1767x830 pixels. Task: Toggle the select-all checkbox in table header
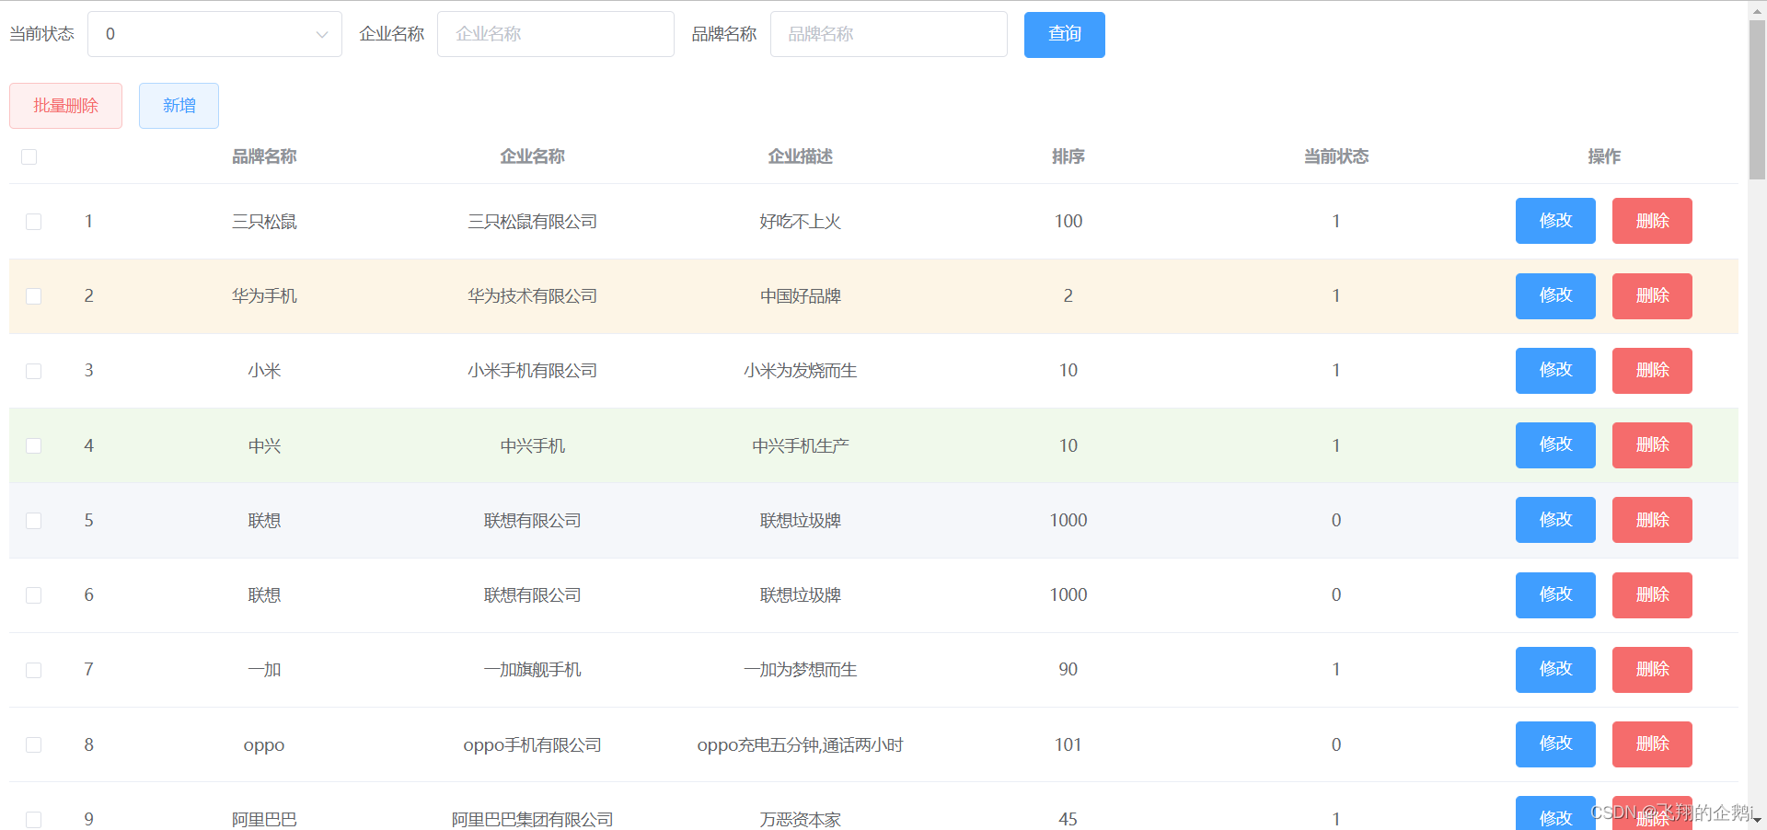point(29,156)
